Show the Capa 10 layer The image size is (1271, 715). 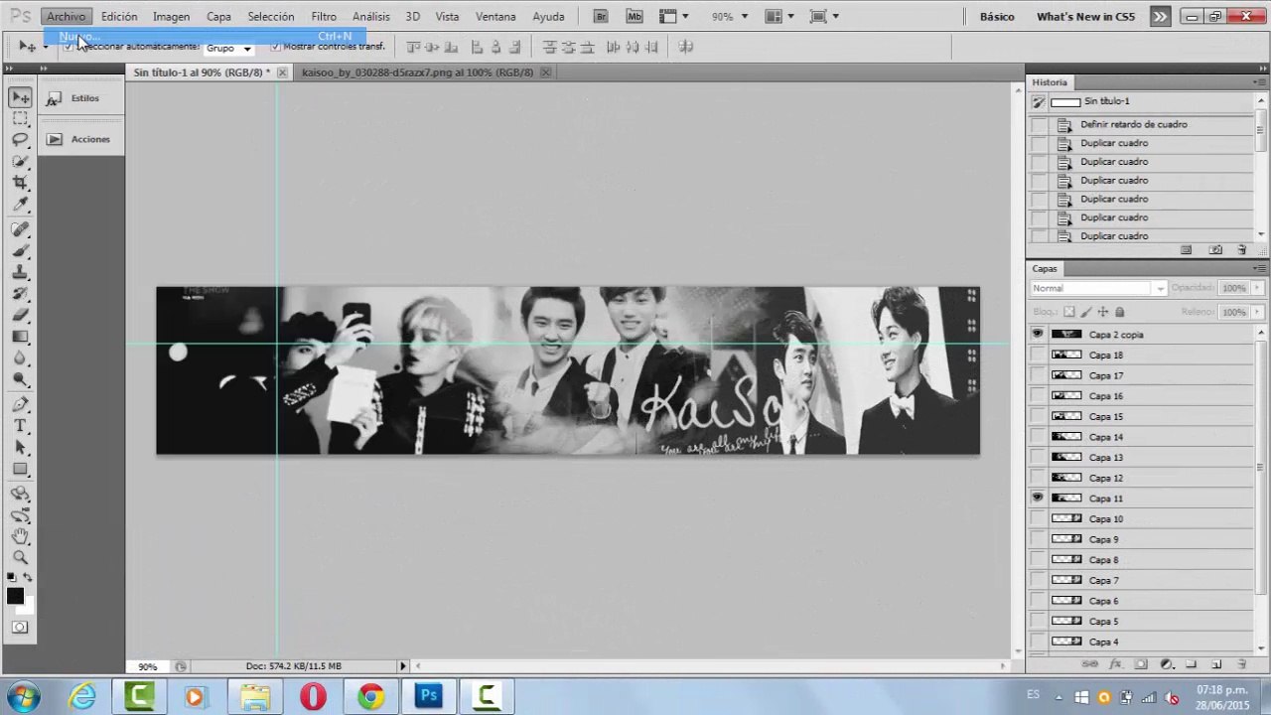(x=1038, y=519)
